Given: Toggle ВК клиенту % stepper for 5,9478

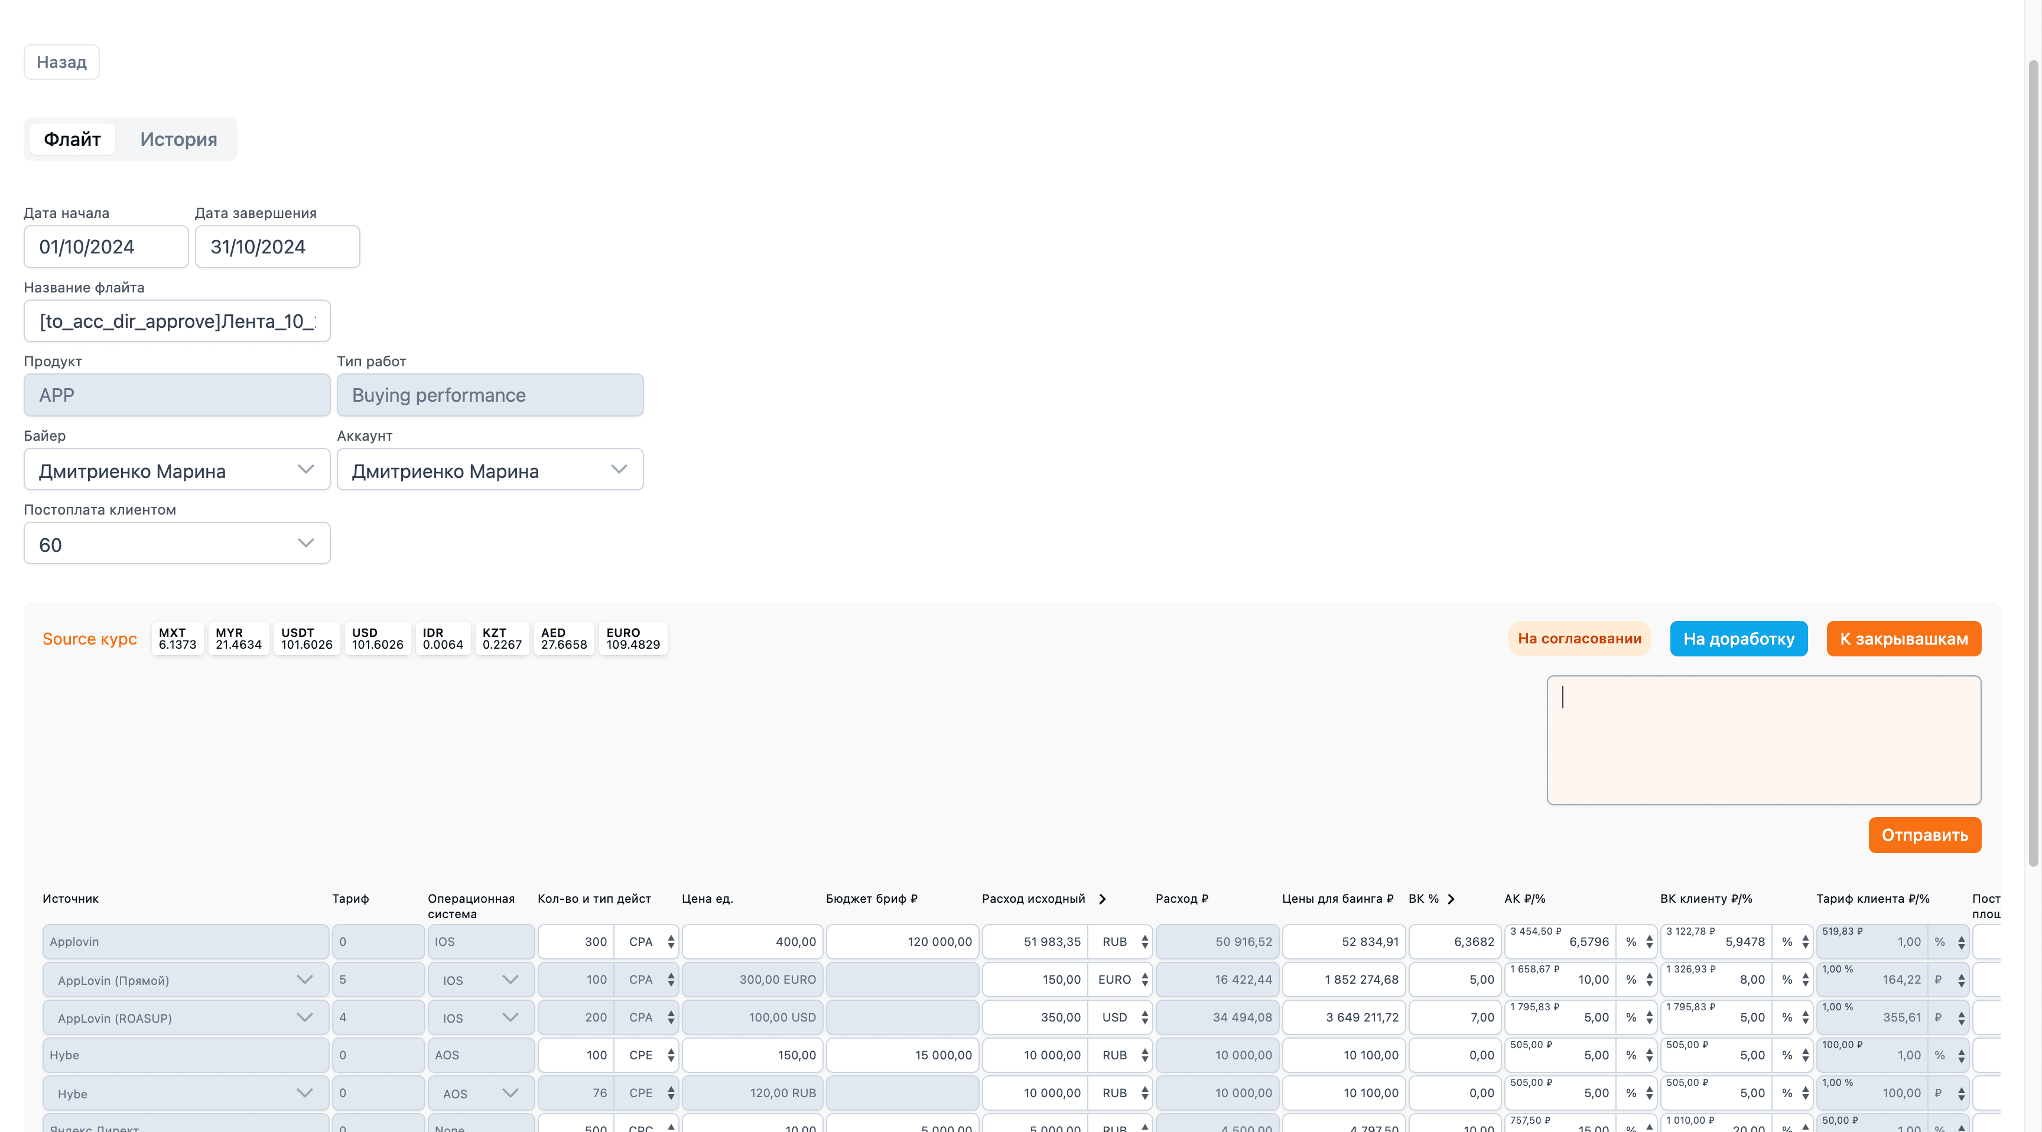Looking at the screenshot, I should (1806, 942).
